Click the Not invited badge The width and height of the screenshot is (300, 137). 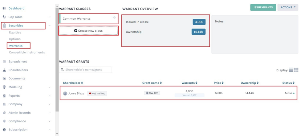[x=97, y=93]
